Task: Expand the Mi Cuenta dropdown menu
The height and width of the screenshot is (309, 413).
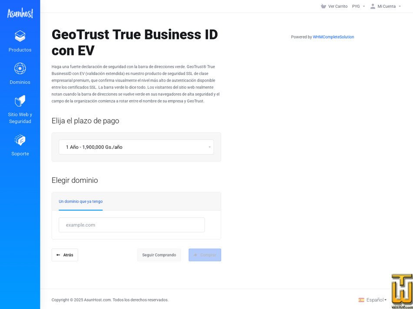Action: coord(387,6)
